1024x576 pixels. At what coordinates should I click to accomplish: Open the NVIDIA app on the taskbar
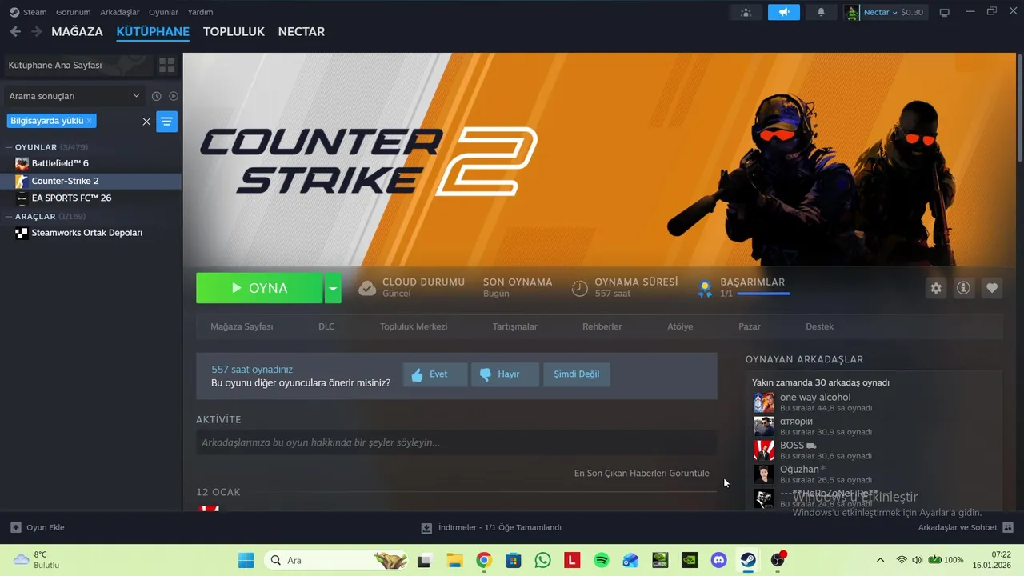coord(689,560)
